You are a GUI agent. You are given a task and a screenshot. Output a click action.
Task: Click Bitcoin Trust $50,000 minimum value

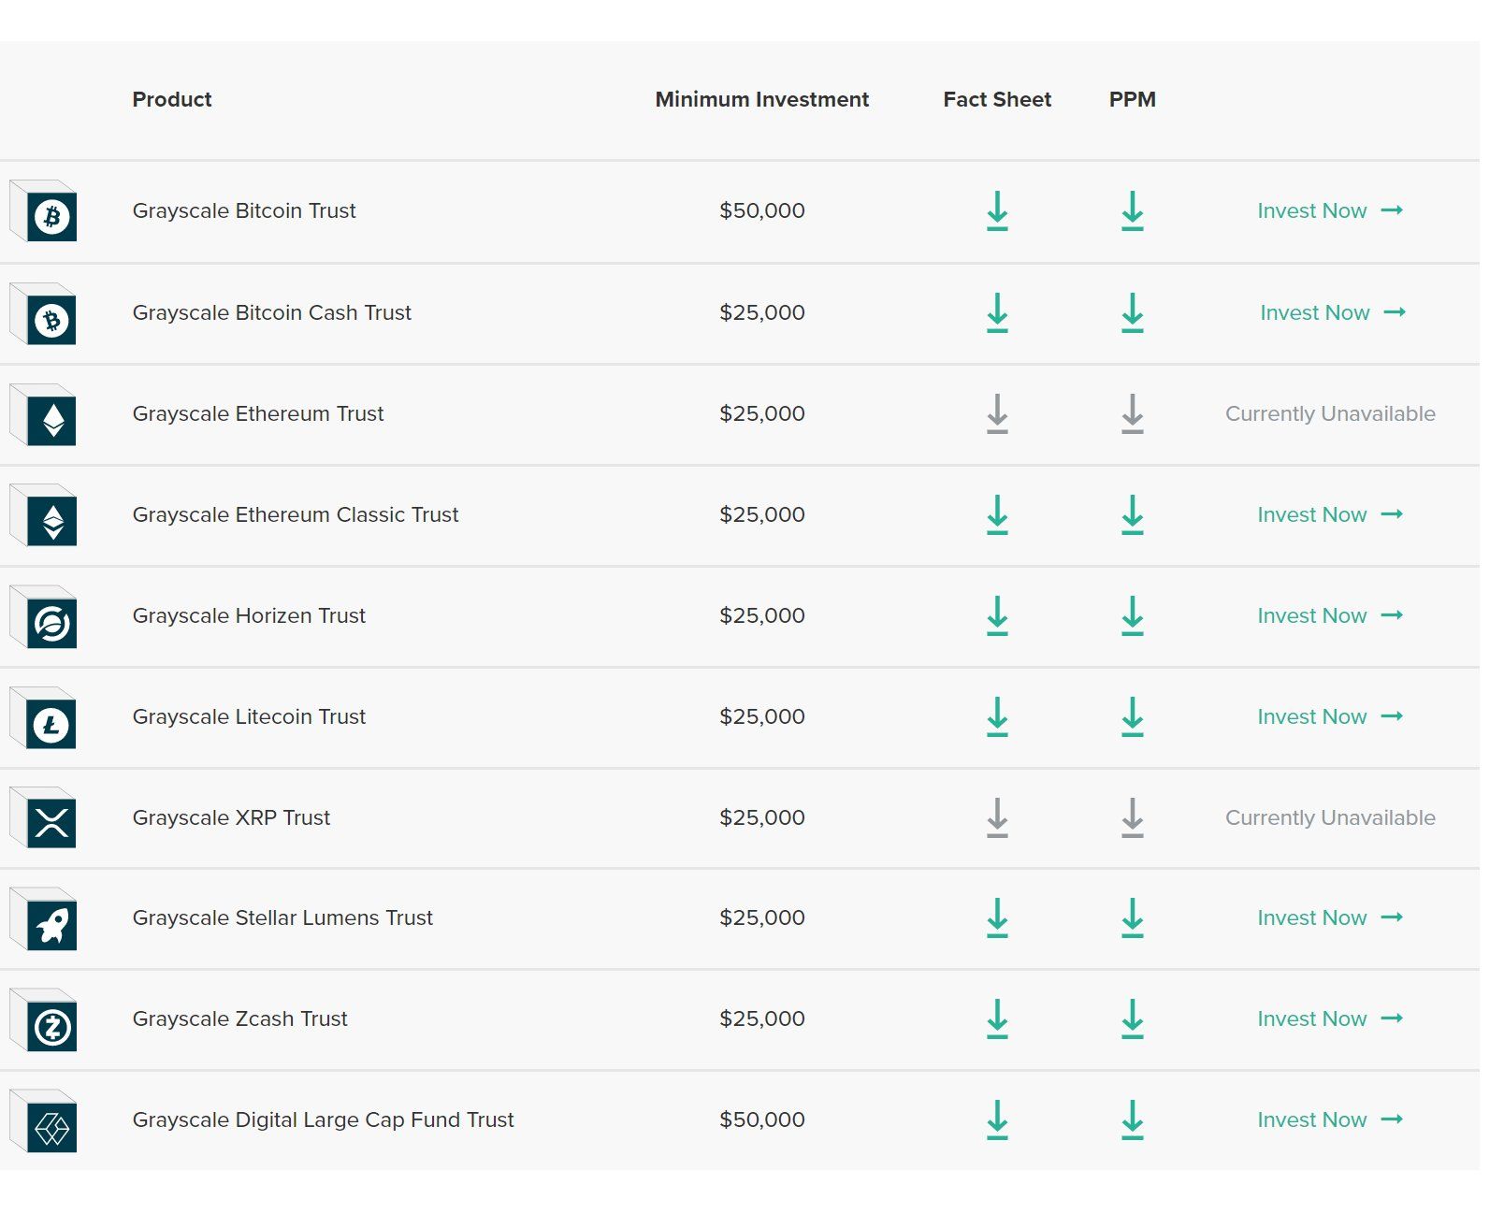click(x=761, y=211)
